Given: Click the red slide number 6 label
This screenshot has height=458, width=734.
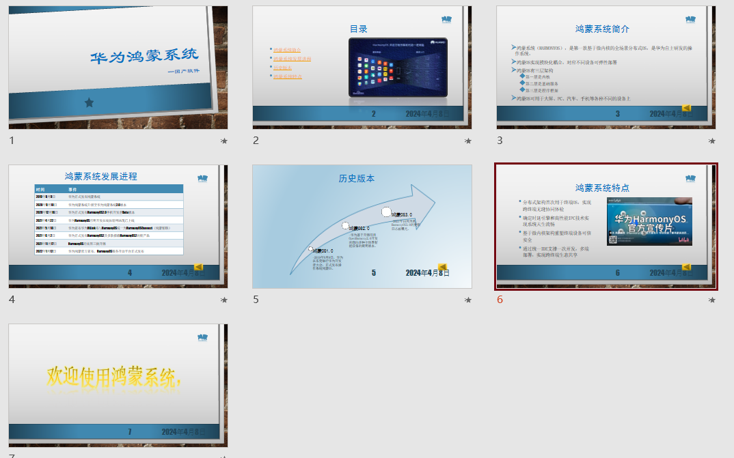Looking at the screenshot, I should pos(500,300).
